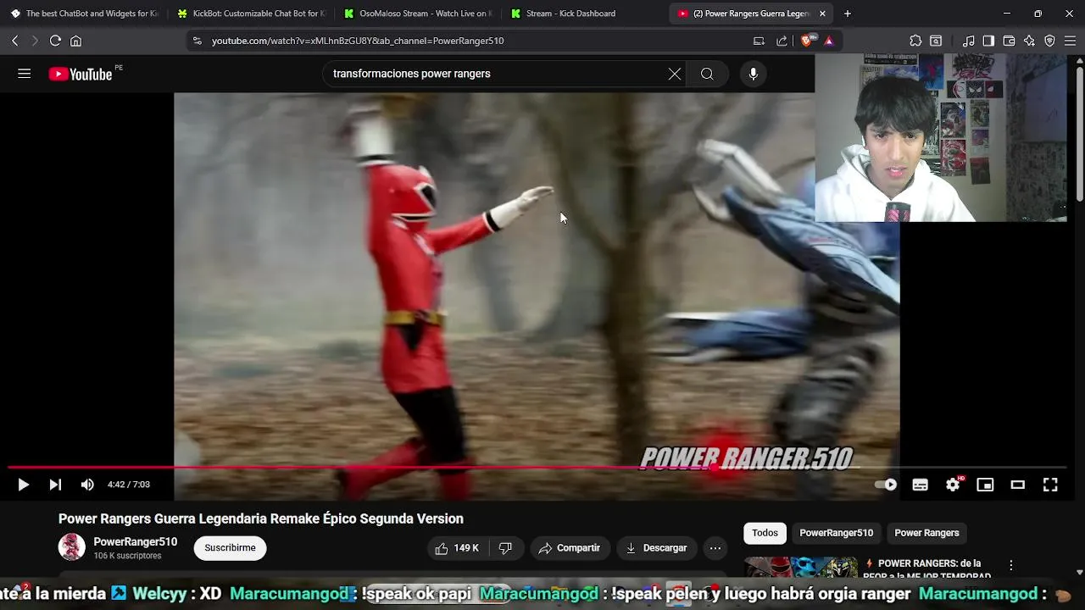Image resolution: width=1085 pixels, height=610 pixels.
Task: Switch to the OsoMaloso Stream tab
Action: (x=418, y=14)
